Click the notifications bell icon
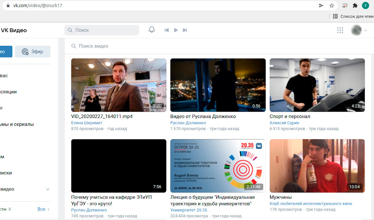 [x=151, y=30]
